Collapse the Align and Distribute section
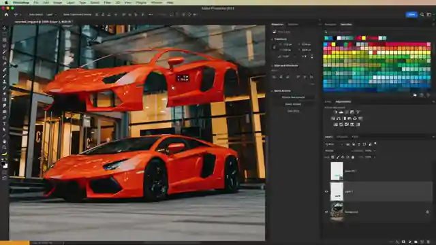The height and width of the screenshot is (245, 436). [x=272, y=65]
